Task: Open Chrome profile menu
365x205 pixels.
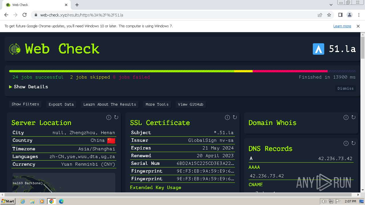Action: (x=349, y=15)
